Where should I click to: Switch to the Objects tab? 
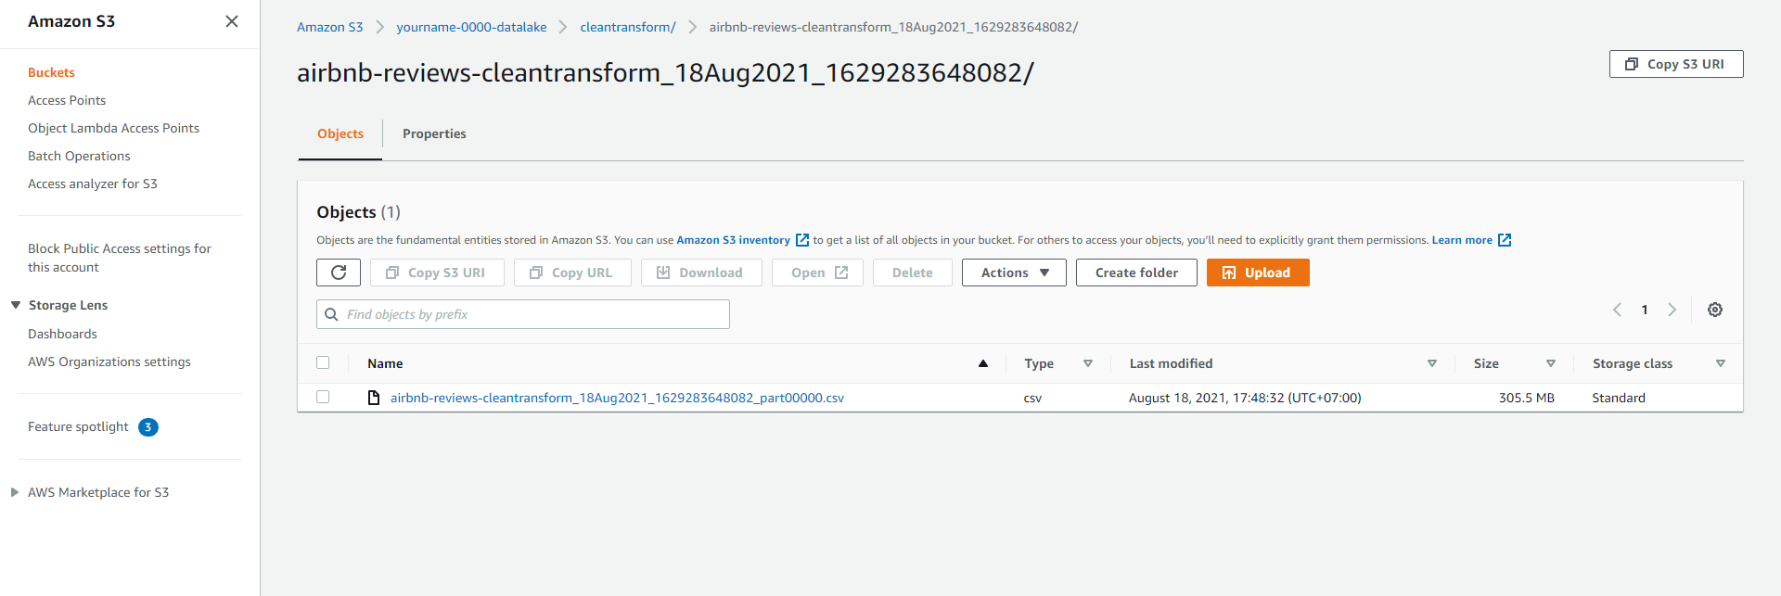coord(340,133)
